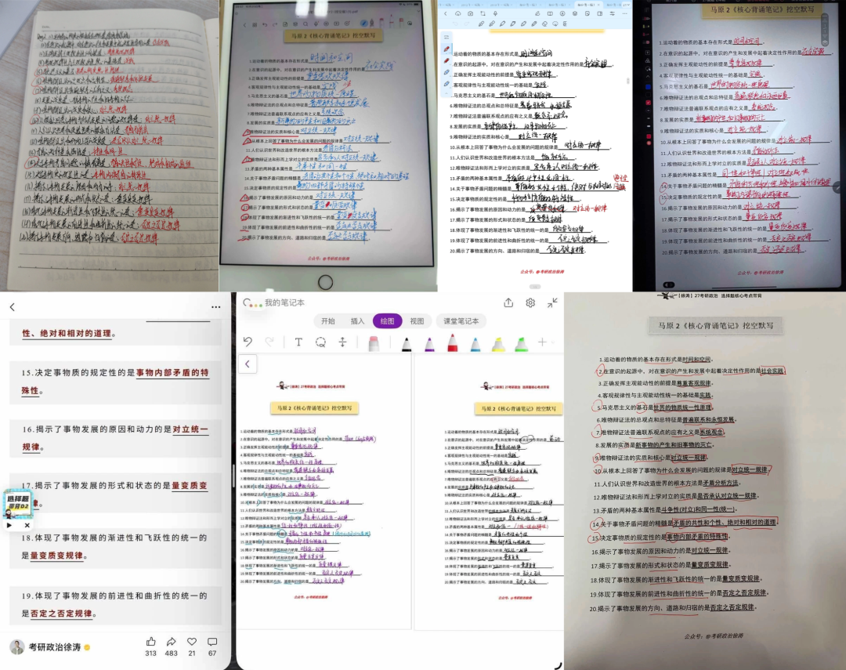Choose the yellow highlighter in notebook toolbar
Screen dimensions: 846x670
[x=498, y=343]
